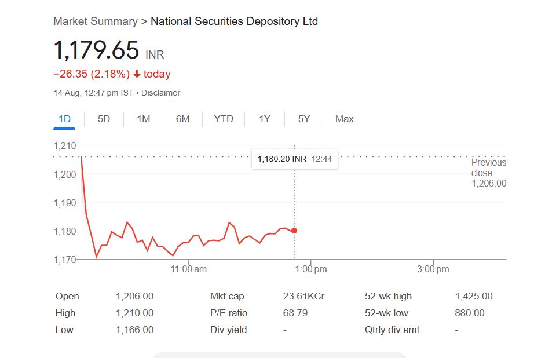Click the red down arrow icon
The height and width of the screenshot is (358, 534).
click(x=137, y=74)
